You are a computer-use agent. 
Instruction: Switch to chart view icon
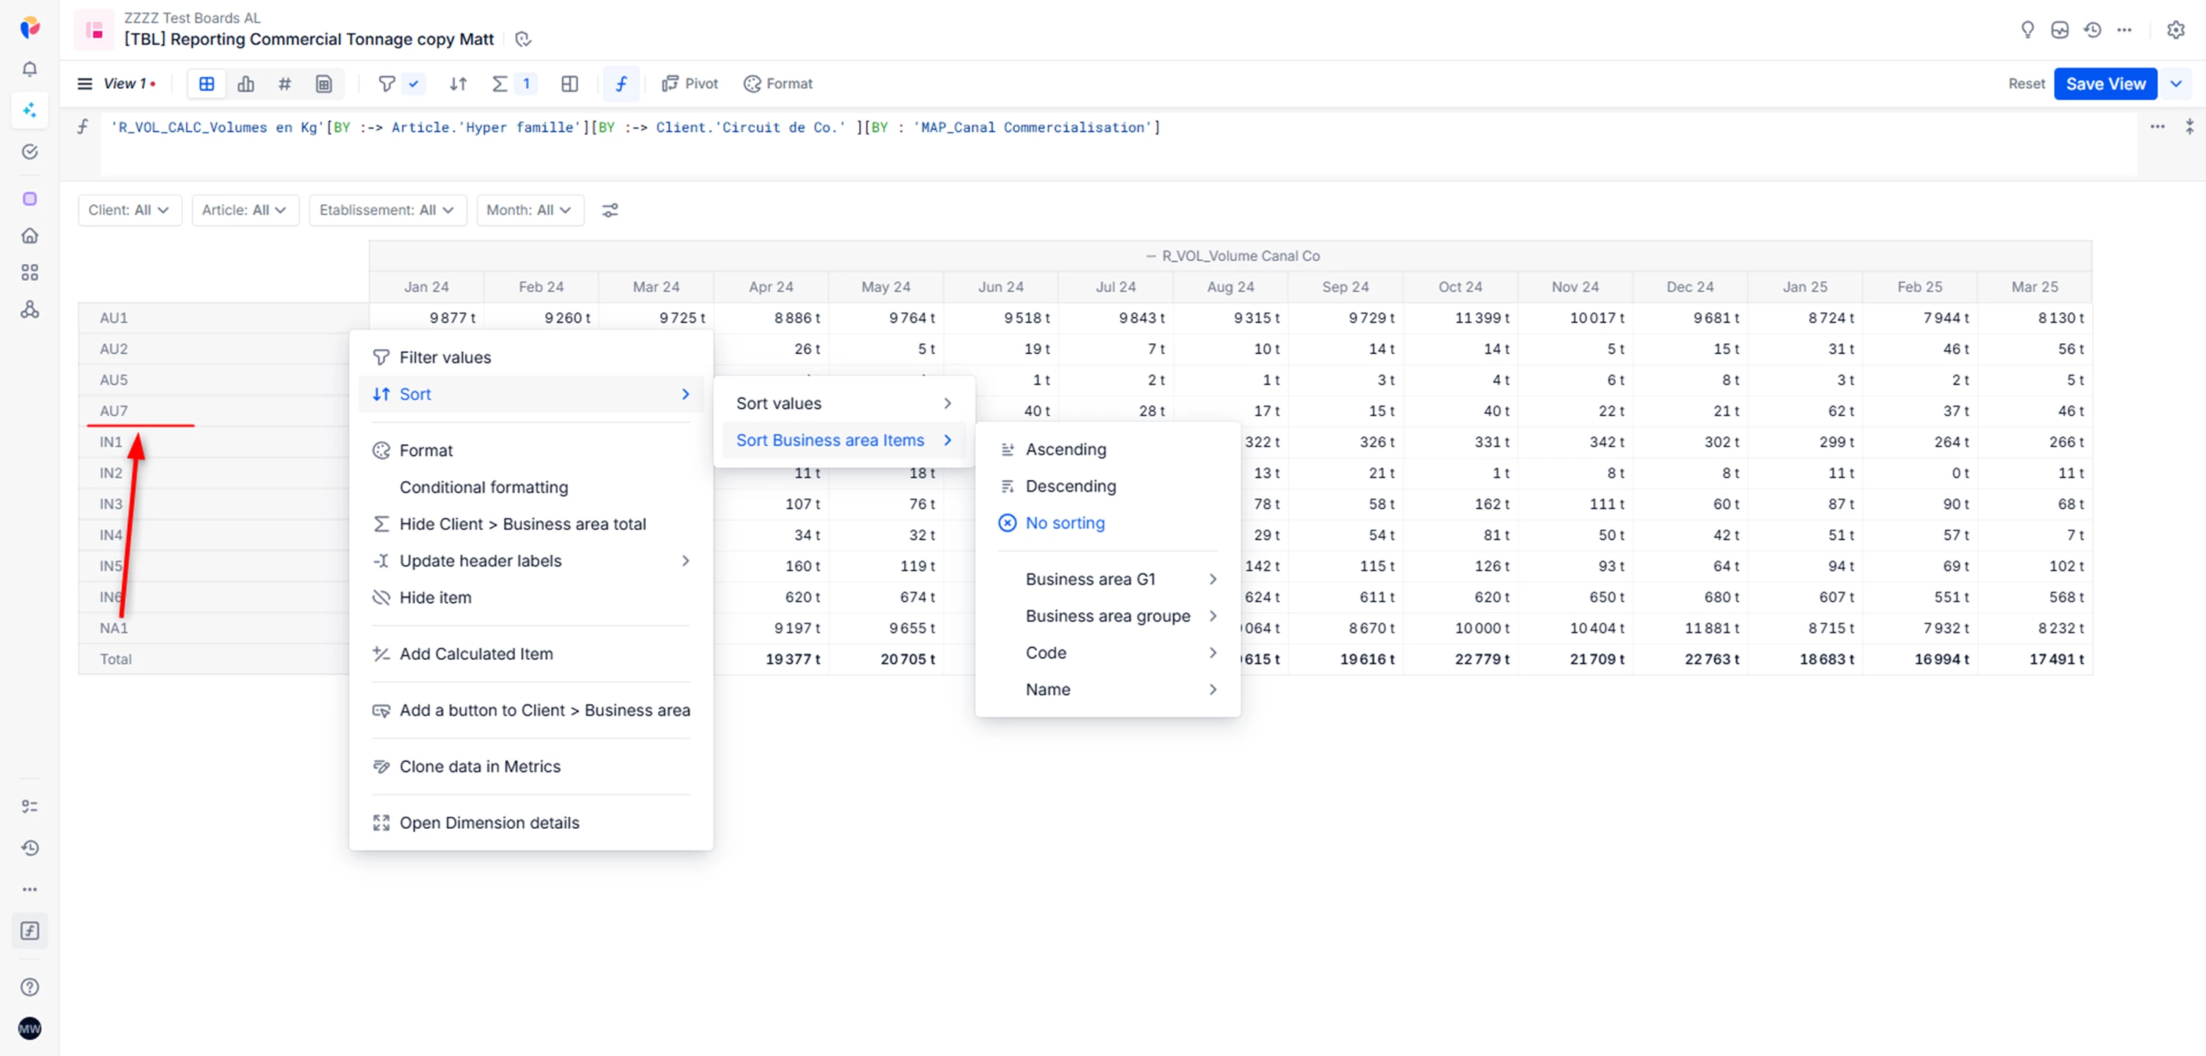coord(245,84)
